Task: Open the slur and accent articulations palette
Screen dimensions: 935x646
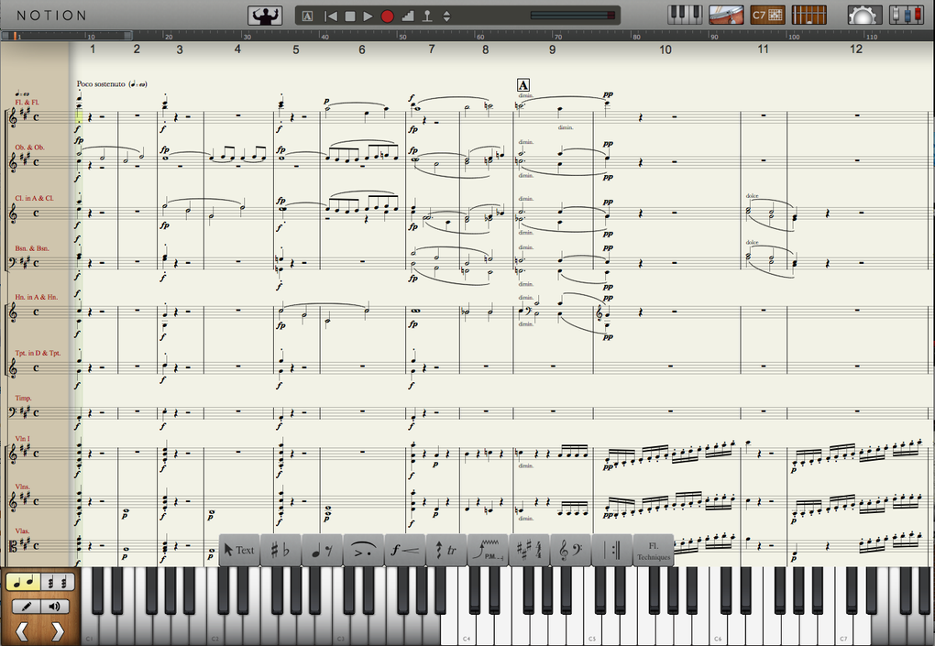Action: (363, 550)
